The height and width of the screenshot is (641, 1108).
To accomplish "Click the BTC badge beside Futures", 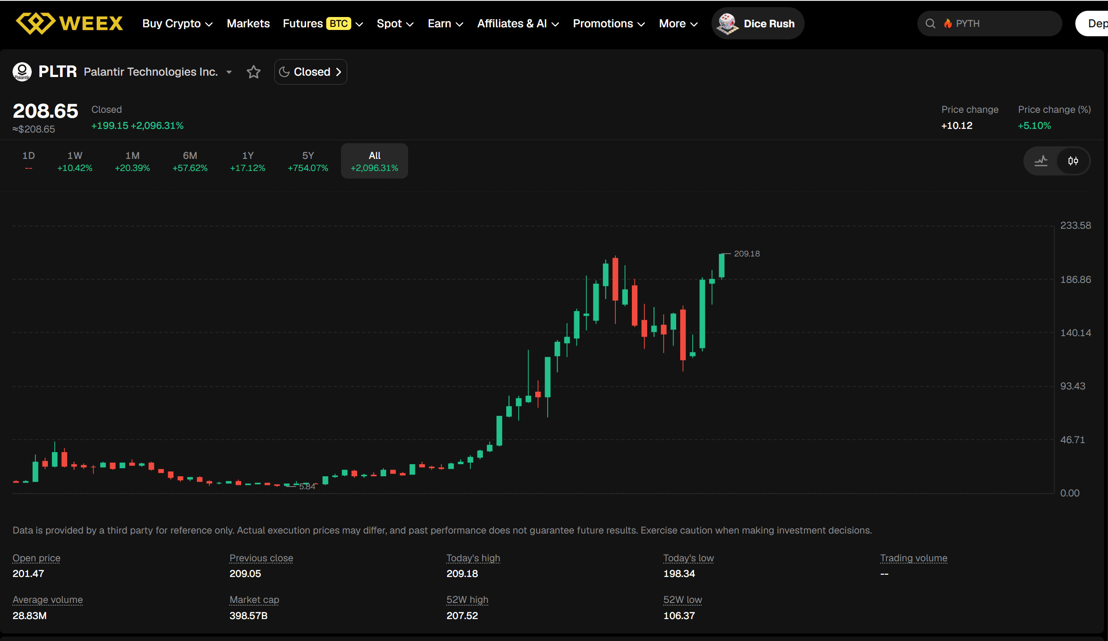I will [339, 23].
